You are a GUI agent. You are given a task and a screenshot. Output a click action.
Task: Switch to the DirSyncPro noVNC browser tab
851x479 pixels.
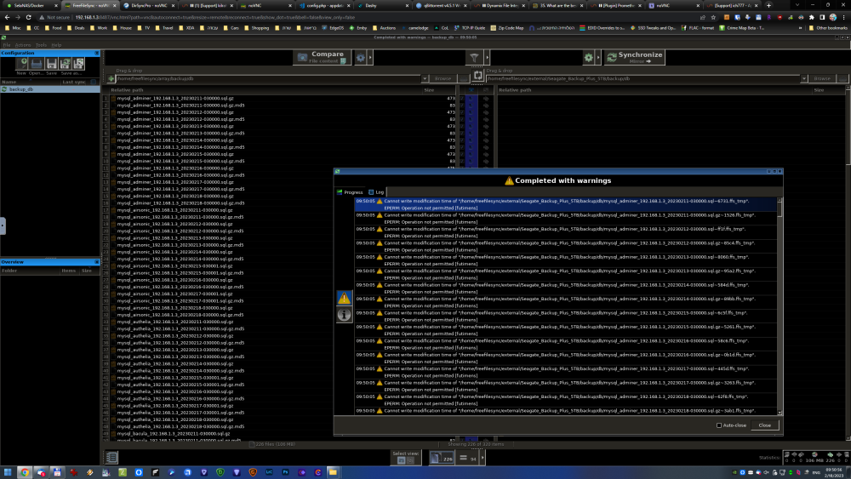click(149, 5)
